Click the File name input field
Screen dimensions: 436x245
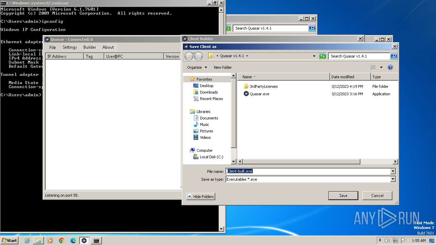308,171
